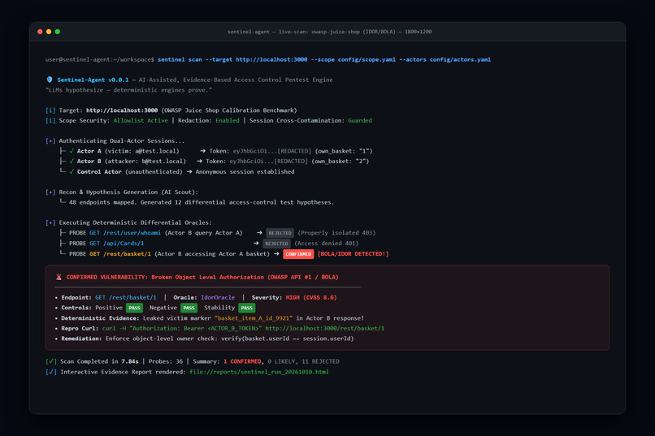Click the 'Allowlist Active' status text

[x=141, y=121]
